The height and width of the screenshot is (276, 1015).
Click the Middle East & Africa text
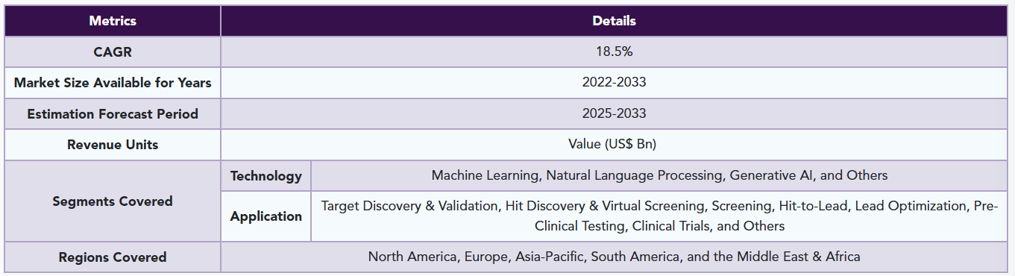pyautogui.click(x=799, y=257)
